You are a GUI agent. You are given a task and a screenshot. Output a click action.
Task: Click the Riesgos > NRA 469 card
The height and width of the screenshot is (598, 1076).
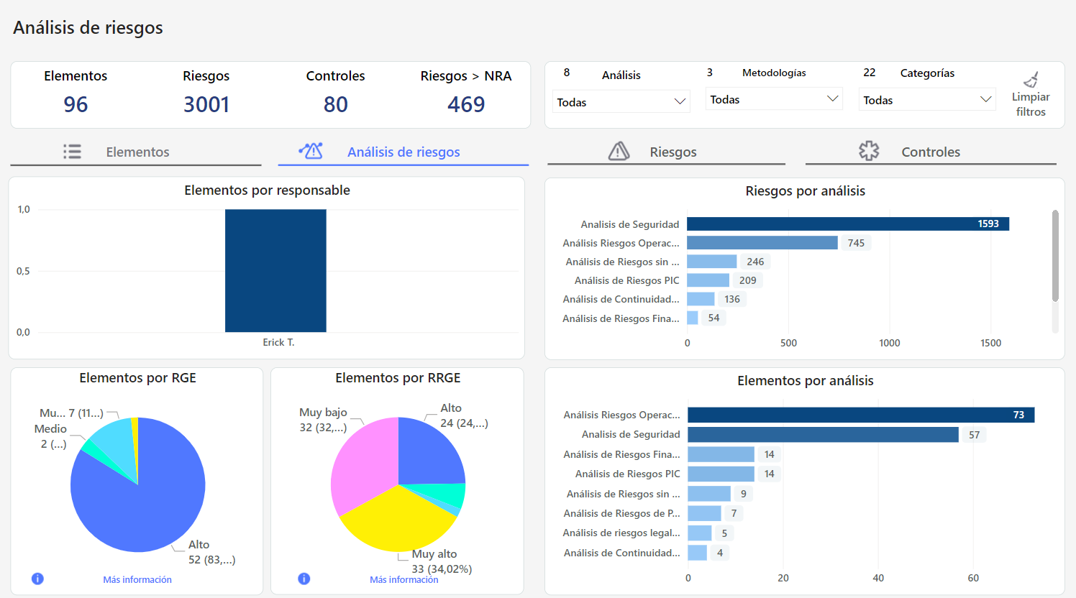[x=465, y=94]
